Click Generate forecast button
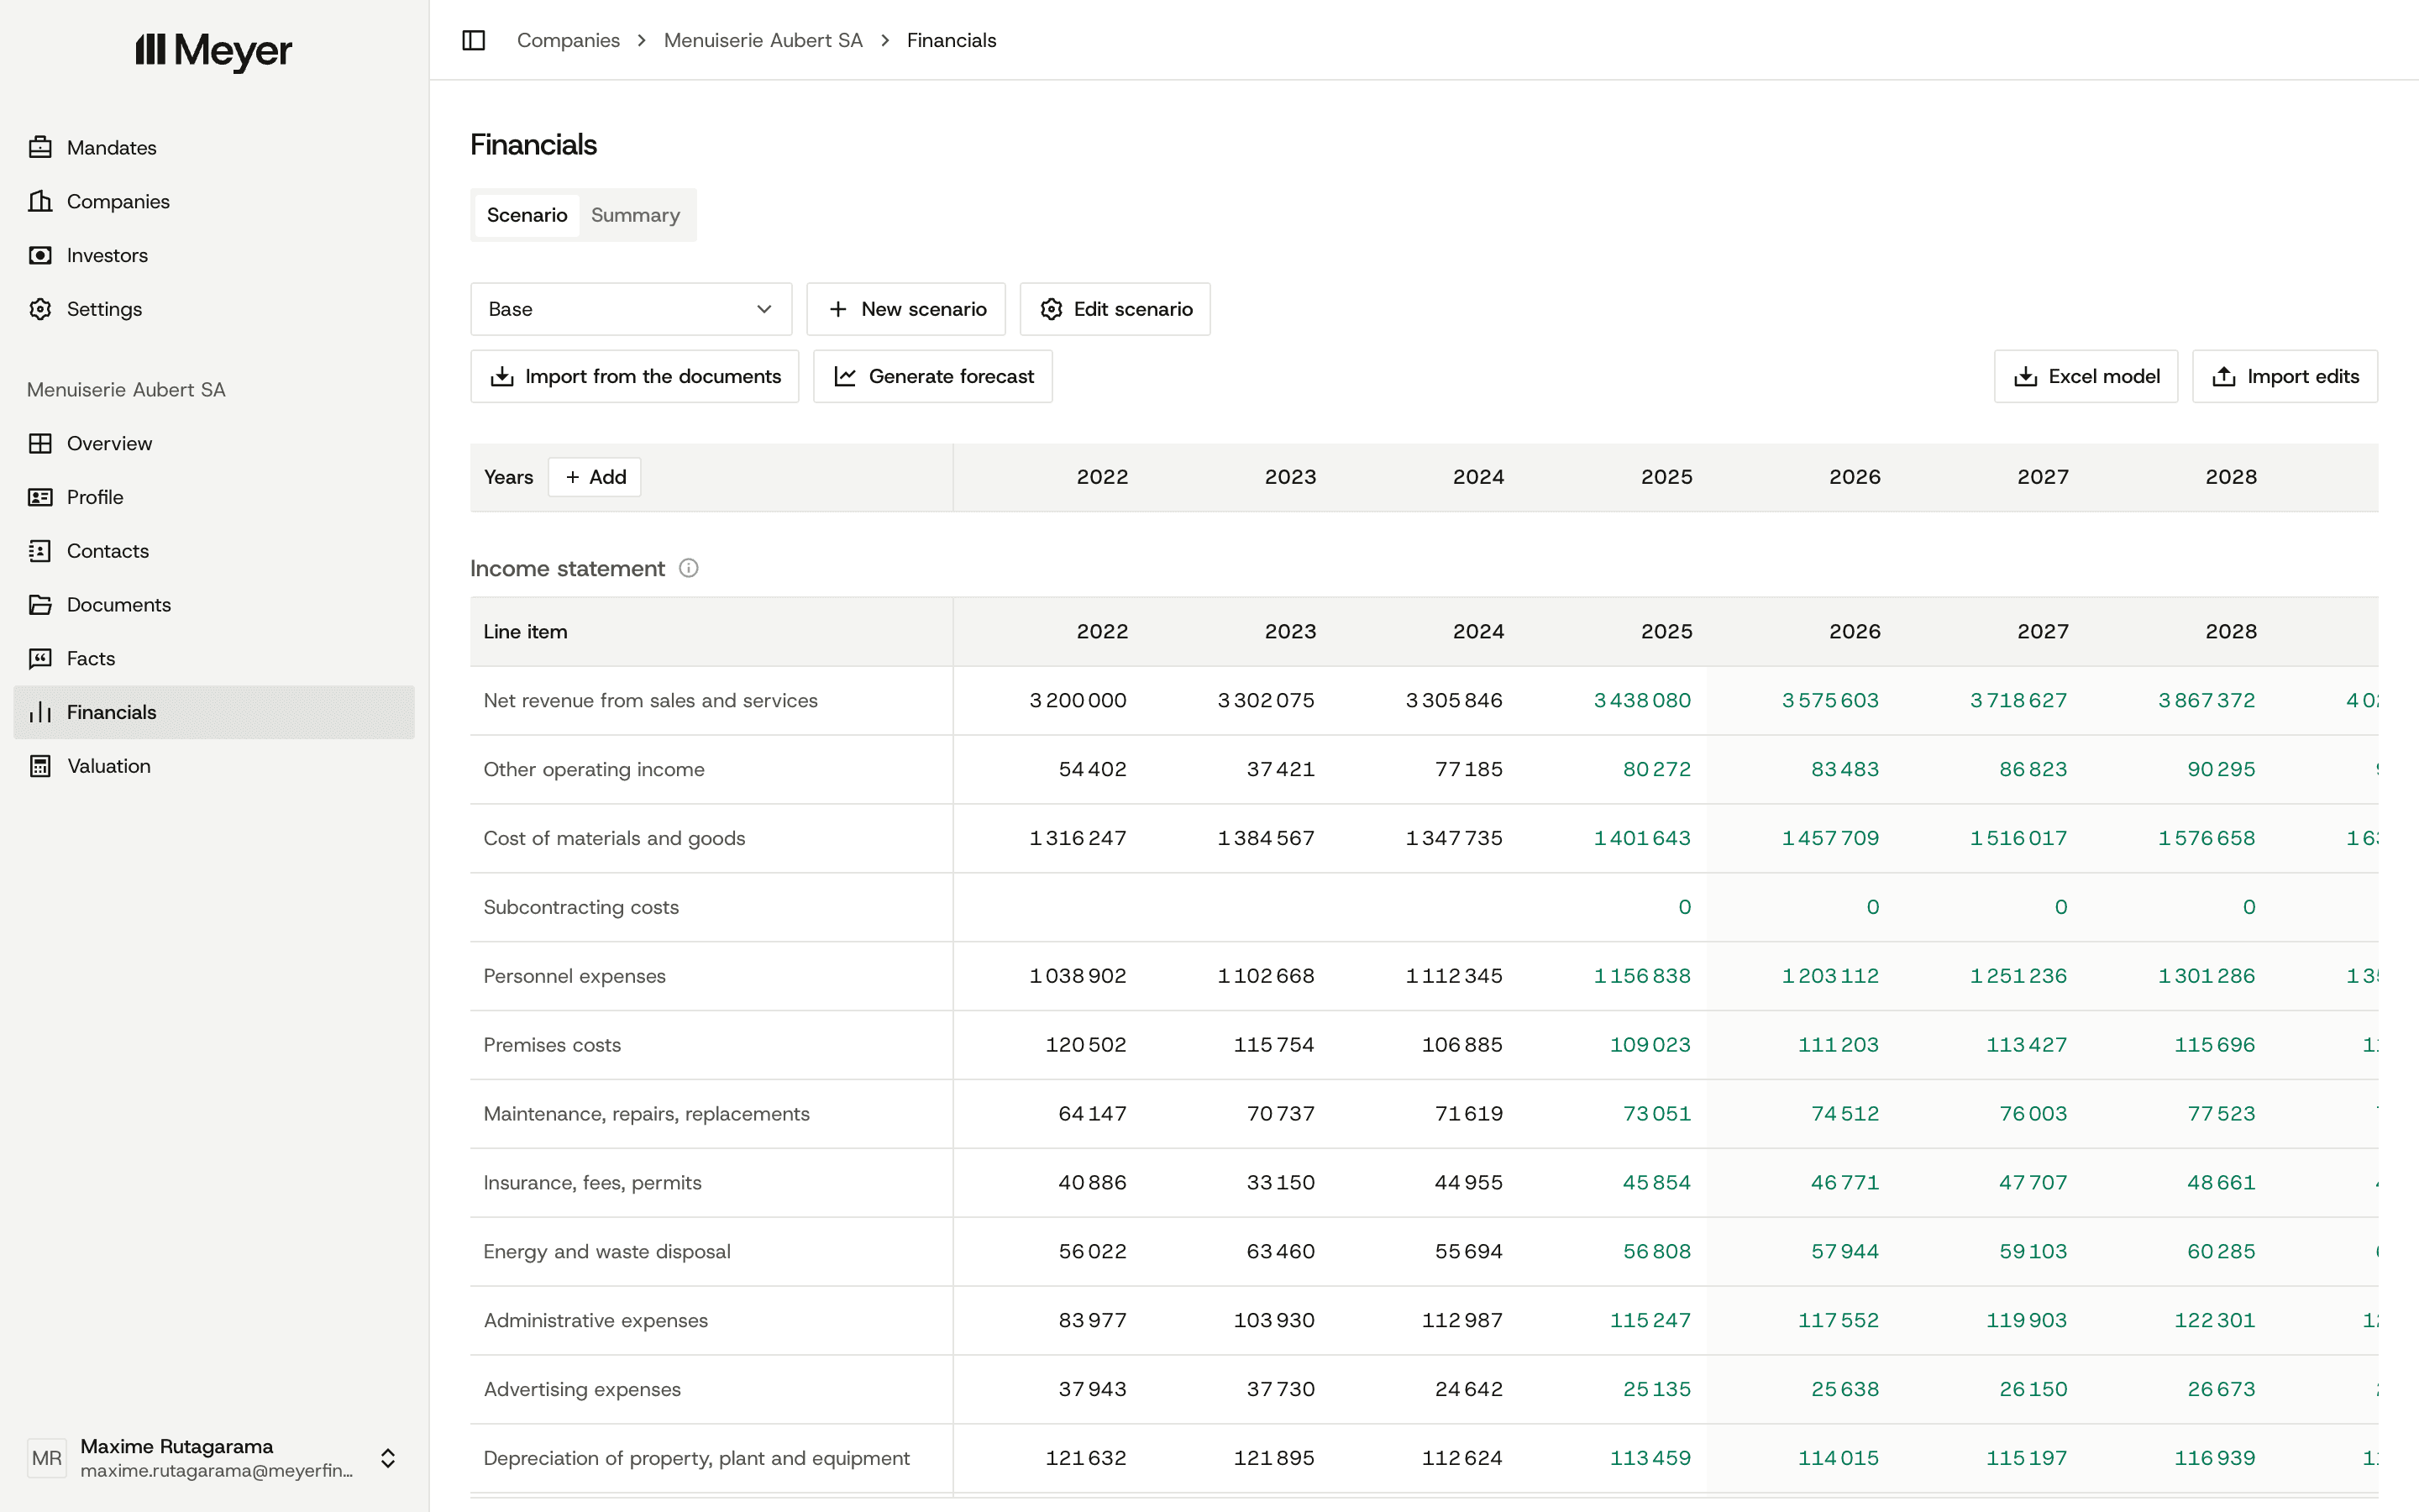This screenshot has height=1512, width=2419. tap(932, 376)
